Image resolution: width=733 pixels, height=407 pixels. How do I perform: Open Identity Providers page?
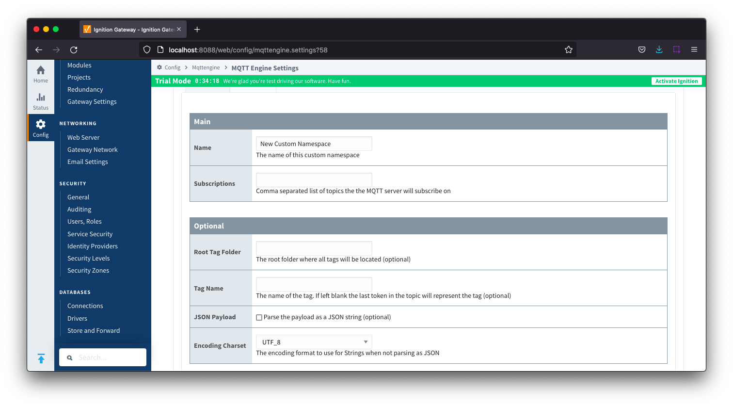pyautogui.click(x=93, y=246)
